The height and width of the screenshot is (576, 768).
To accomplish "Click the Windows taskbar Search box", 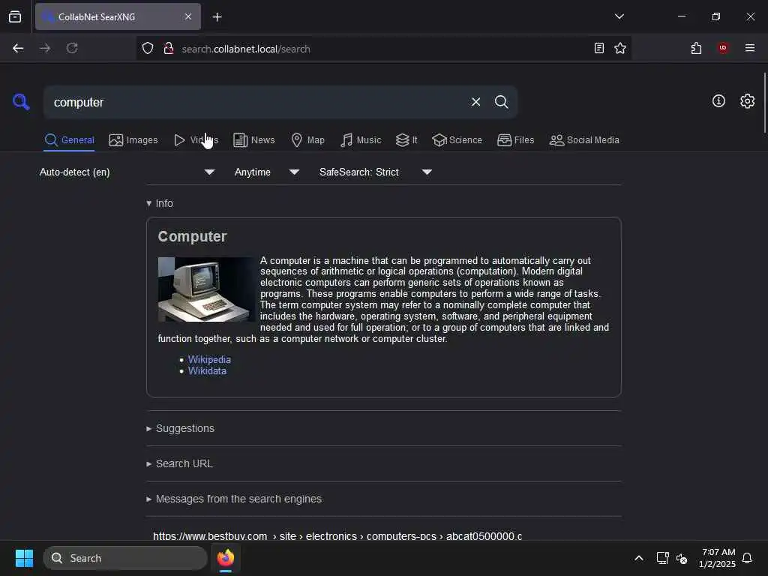I will point(125,558).
